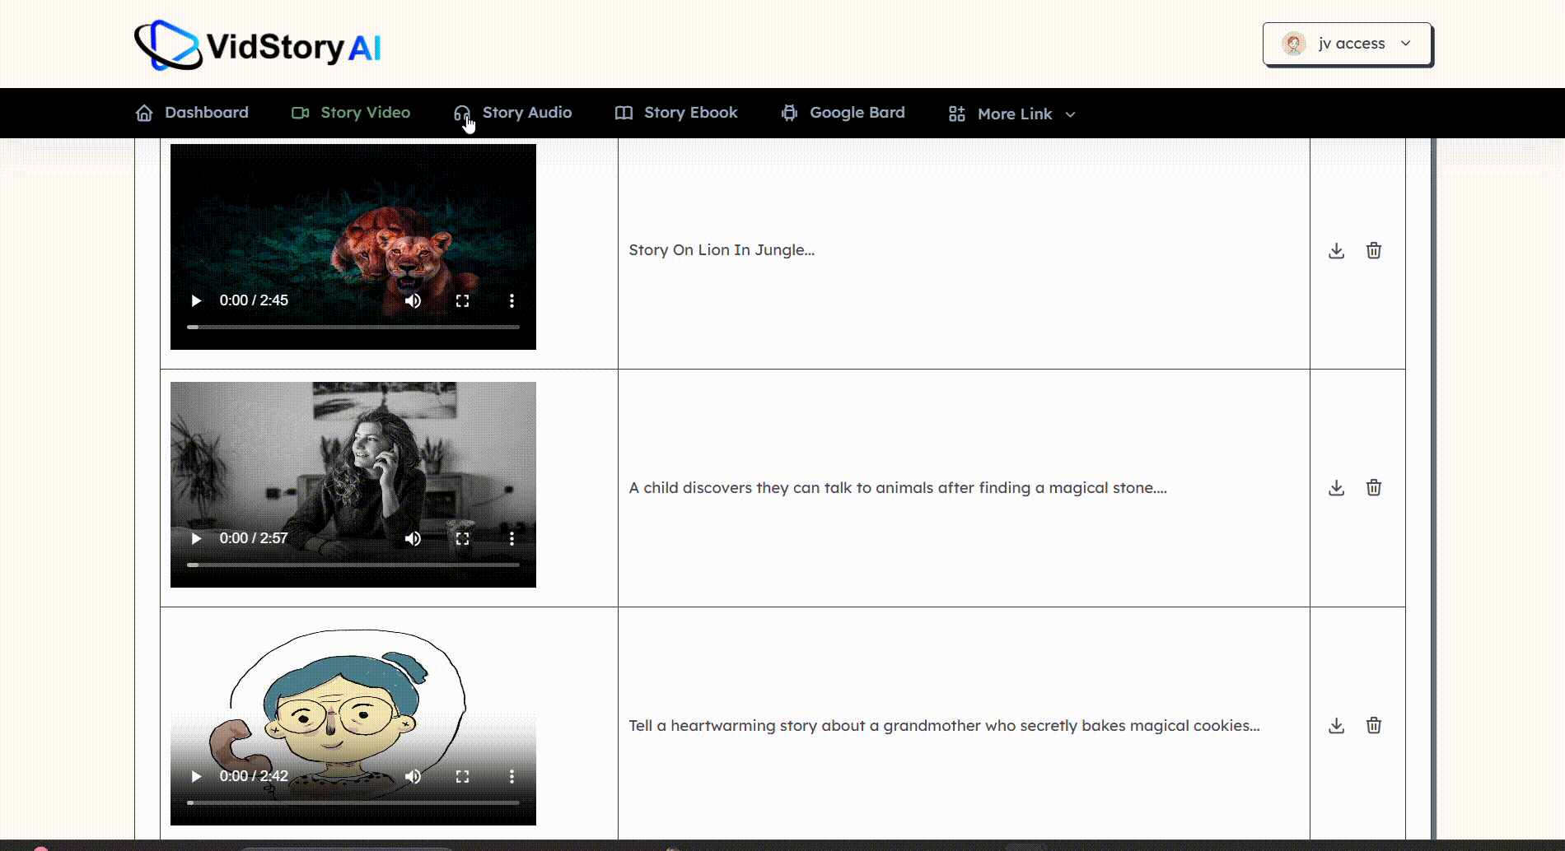Mute the lion jungle video
The width and height of the screenshot is (1565, 851).
pos(413,301)
